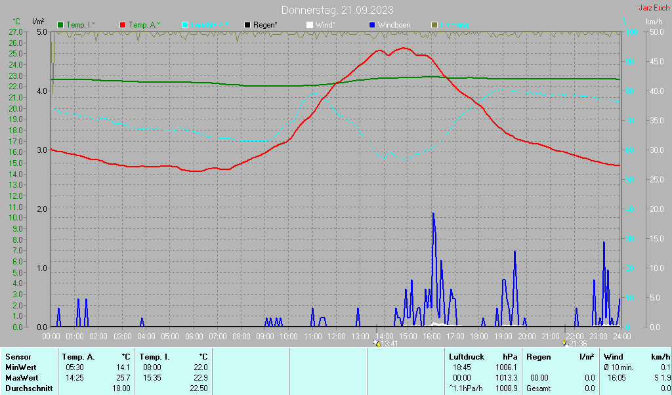Click the 21:36 marker icon on the time axis
672x395 pixels.
tap(565, 343)
